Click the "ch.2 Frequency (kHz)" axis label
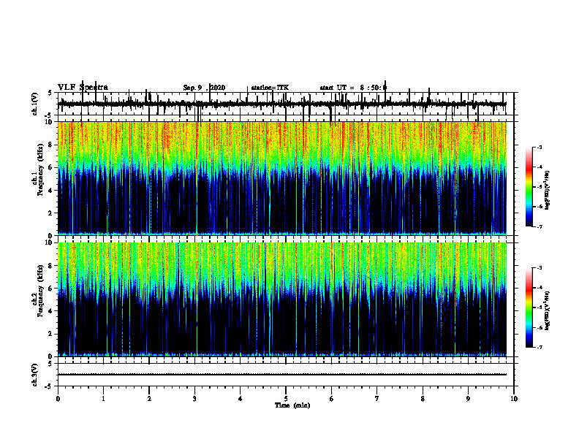579x447 pixels. click(x=38, y=291)
